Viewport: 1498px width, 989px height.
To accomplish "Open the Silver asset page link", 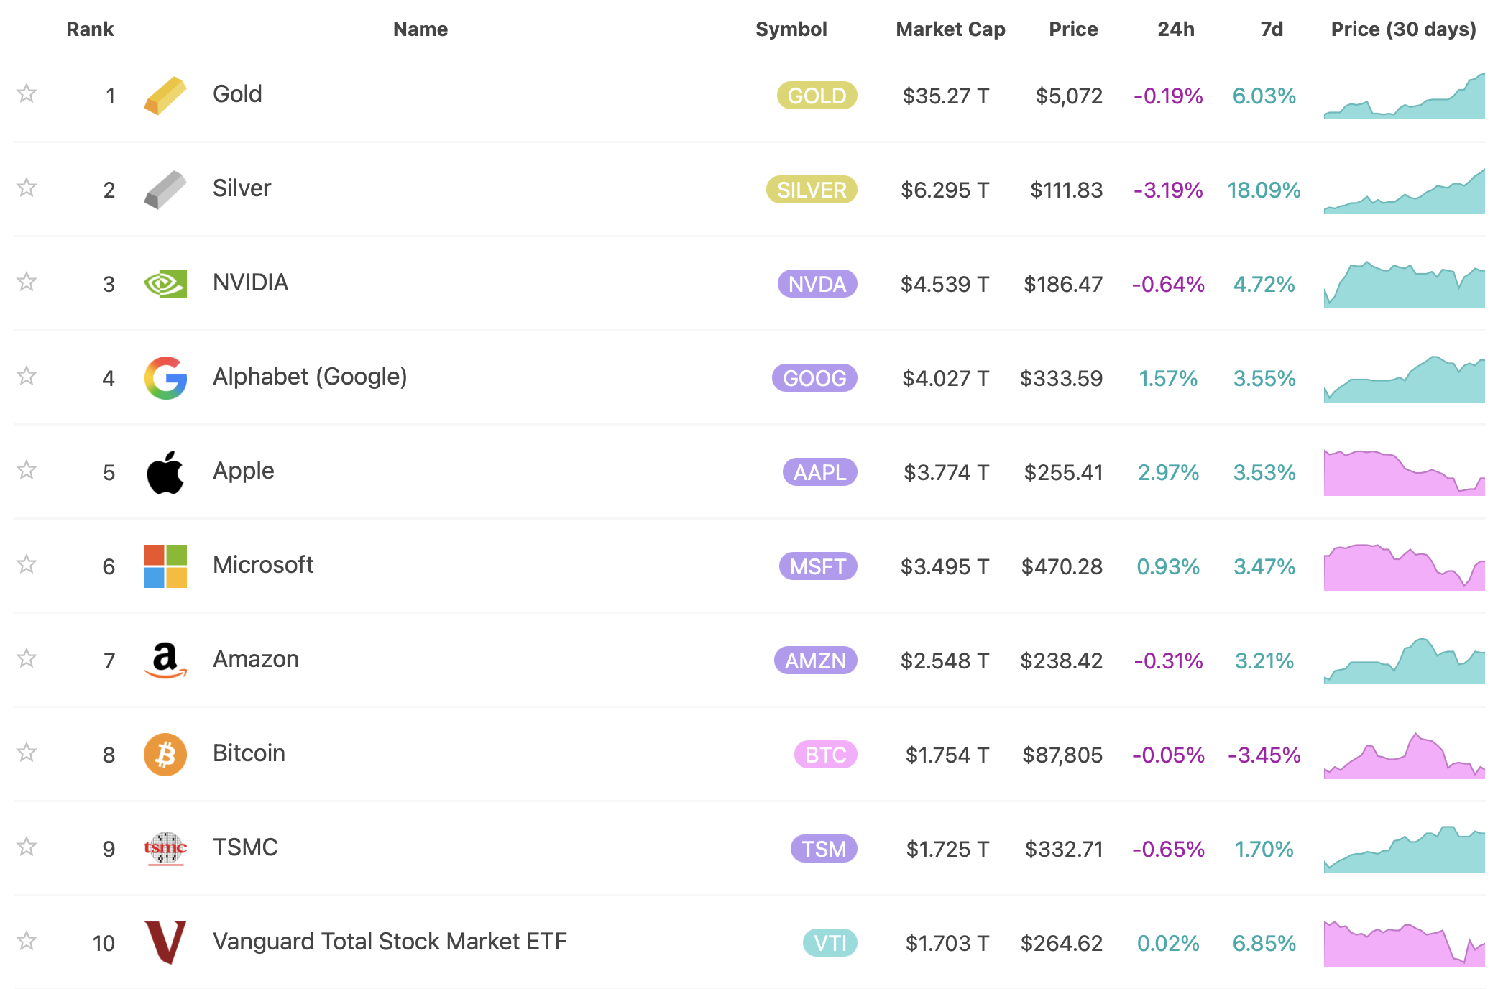I will 242,188.
